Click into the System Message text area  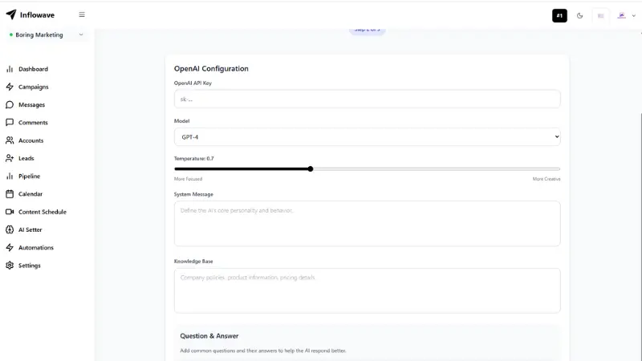pyautogui.click(x=367, y=224)
